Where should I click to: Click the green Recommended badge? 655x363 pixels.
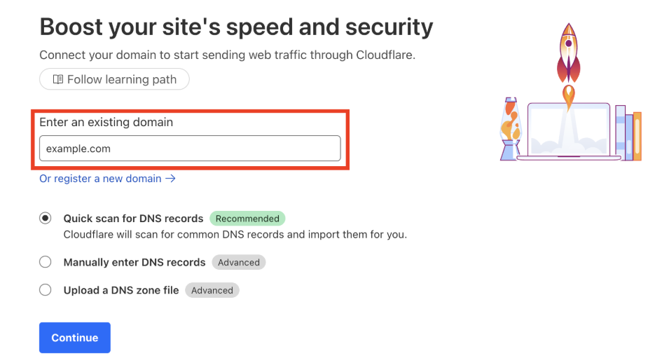tap(247, 219)
